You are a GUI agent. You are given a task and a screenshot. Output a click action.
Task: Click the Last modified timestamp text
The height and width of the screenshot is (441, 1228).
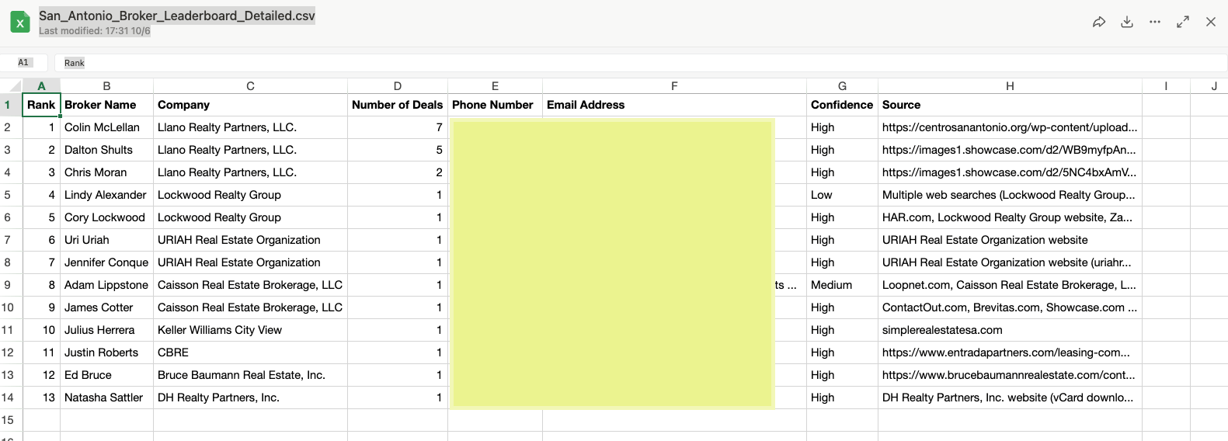point(95,31)
